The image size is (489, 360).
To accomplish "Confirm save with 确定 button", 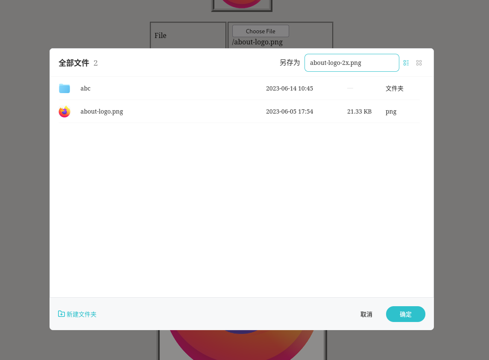I will click(405, 314).
